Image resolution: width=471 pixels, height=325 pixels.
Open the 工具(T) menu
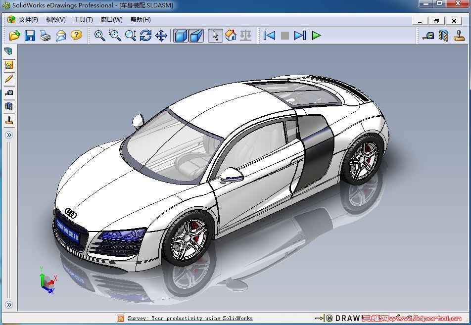(x=83, y=20)
